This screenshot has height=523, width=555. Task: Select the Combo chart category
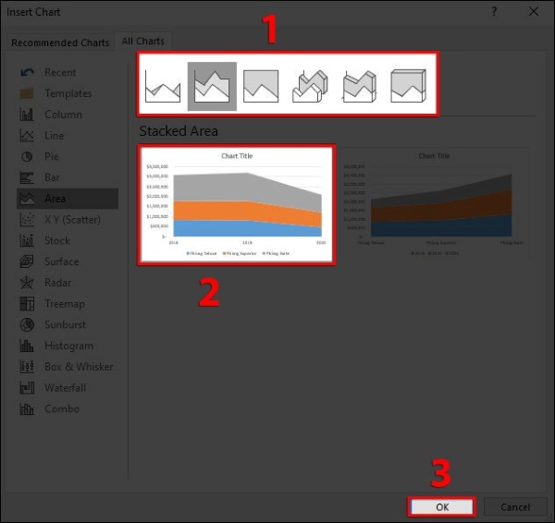tap(68, 409)
